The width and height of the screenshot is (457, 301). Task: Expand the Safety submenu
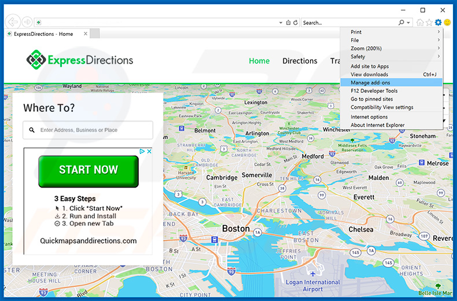(x=392, y=56)
